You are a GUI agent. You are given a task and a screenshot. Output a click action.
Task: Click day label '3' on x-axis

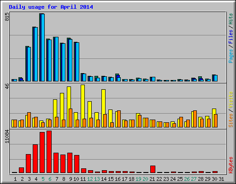tap(29, 179)
